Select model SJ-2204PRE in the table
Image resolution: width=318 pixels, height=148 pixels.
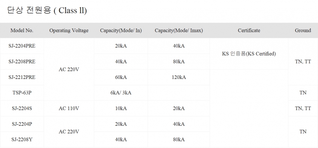(22, 46)
